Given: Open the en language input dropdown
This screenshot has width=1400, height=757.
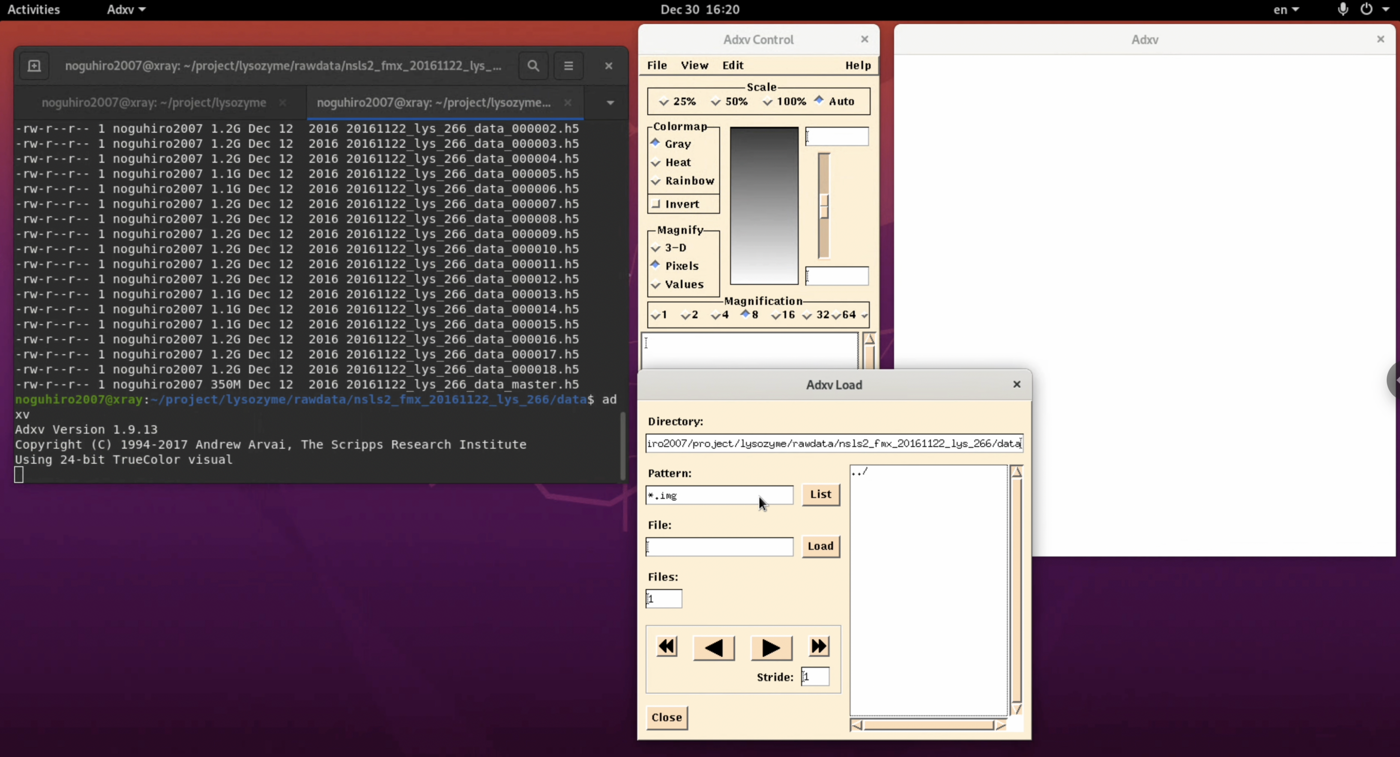Looking at the screenshot, I should (1286, 9).
